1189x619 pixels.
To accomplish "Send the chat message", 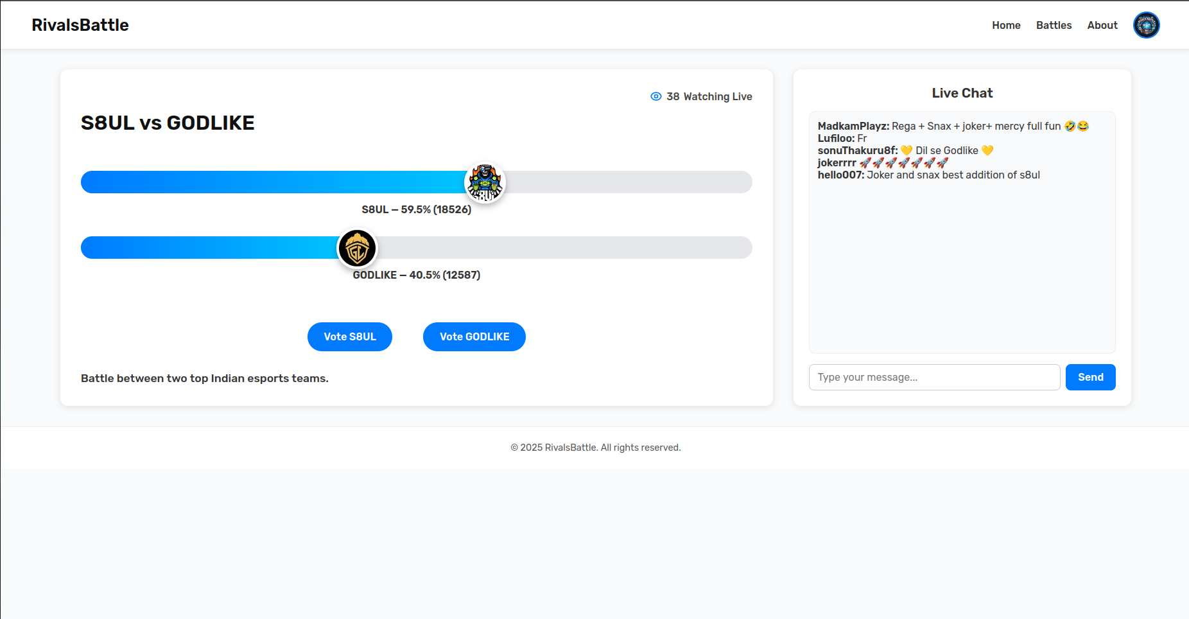I will pyautogui.click(x=1090, y=377).
